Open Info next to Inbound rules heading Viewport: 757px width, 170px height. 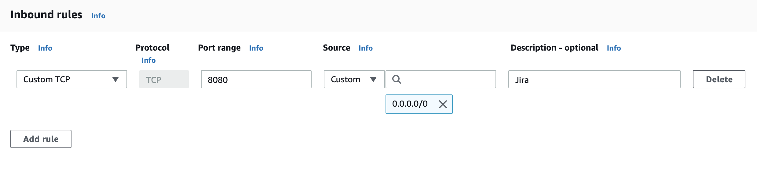(98, 16)
